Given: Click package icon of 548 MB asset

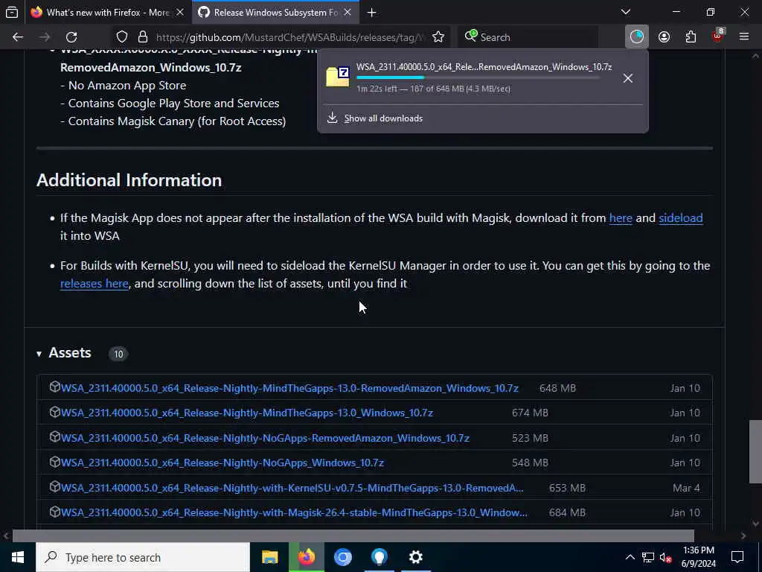Looking at the screenshot, I should pos(54,462).
